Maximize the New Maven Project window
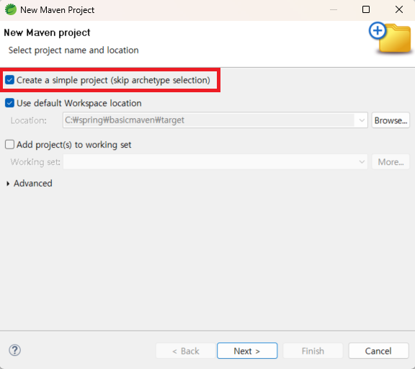Image resolution: width=415 pixels, height=369 pixels. point(366,10)
